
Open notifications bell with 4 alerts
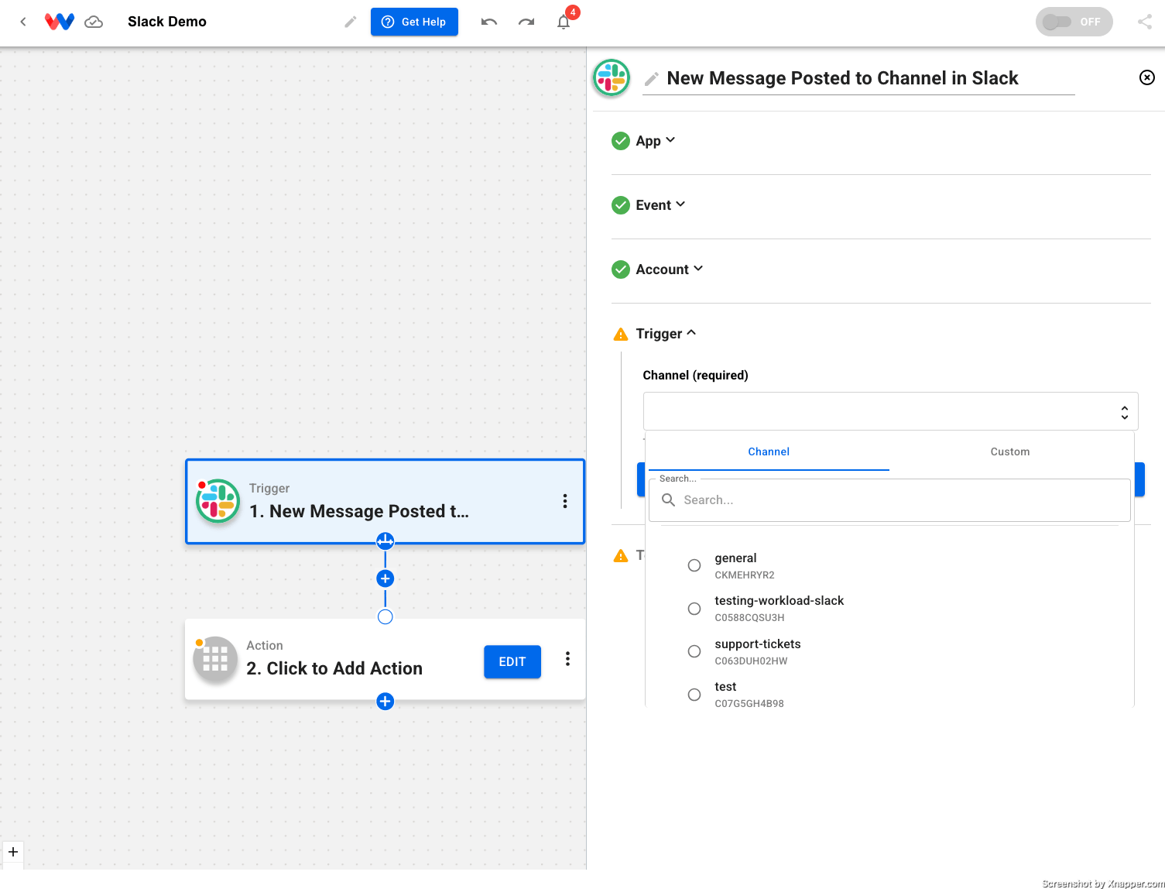point(564,22)
